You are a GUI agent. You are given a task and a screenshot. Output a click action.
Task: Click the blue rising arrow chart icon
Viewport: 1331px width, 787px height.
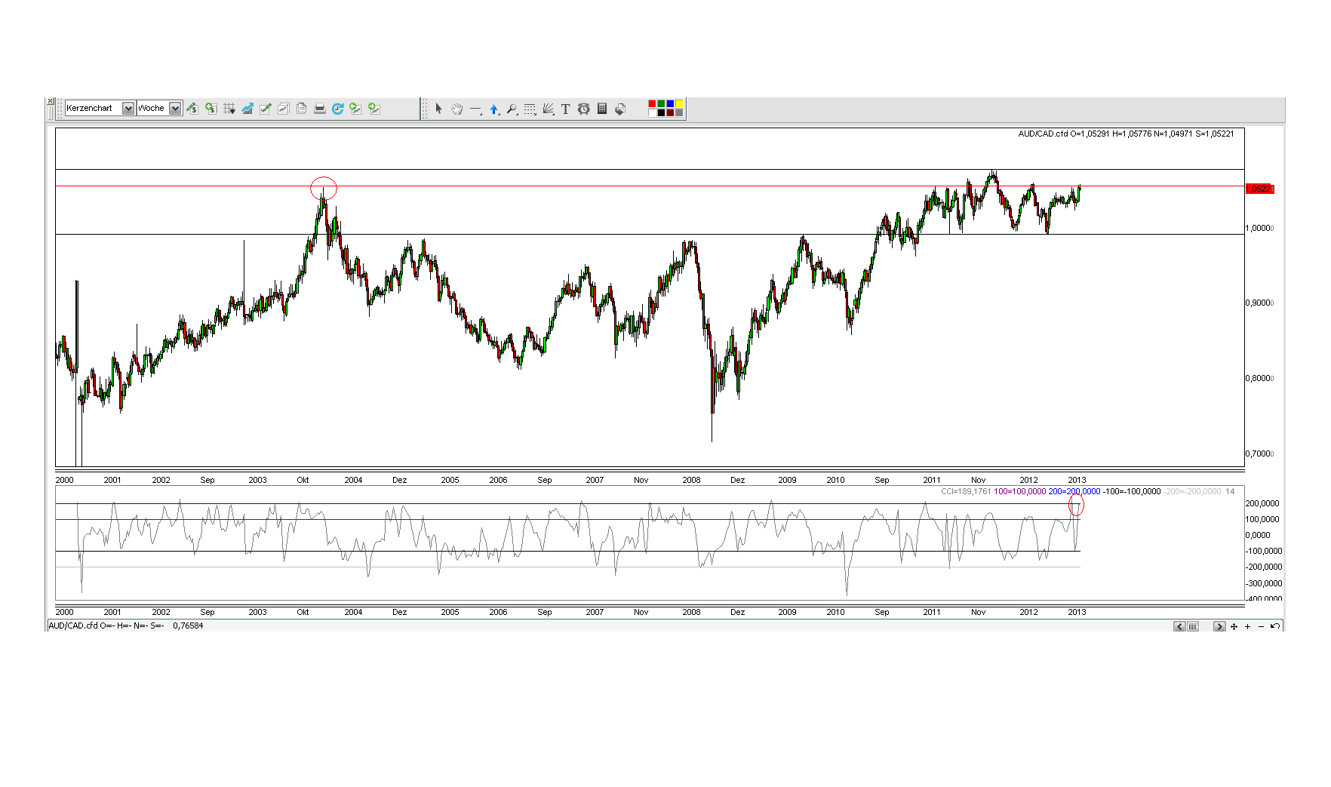tap(247, 109)
